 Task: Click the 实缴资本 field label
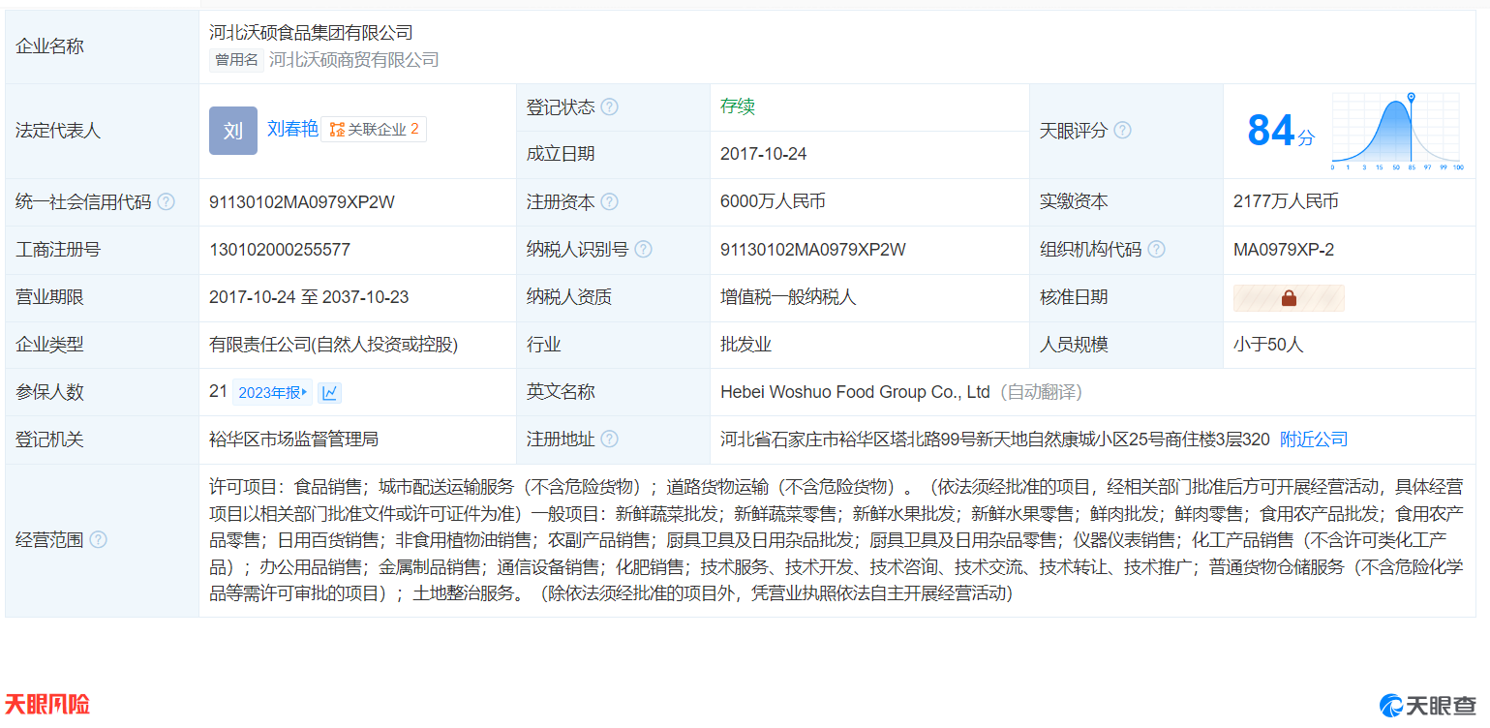[x=1074, y=201]
